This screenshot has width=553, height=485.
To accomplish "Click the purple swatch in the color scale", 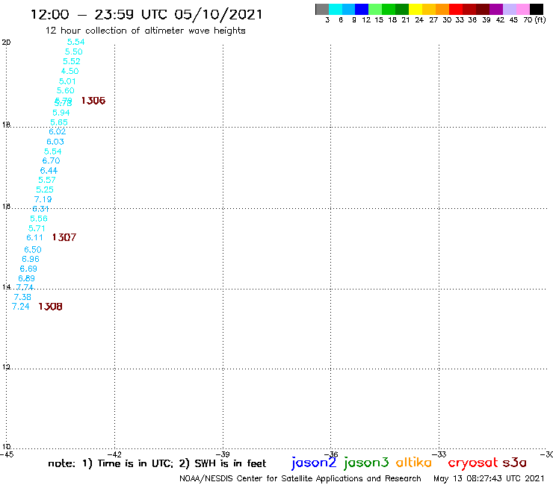I will (x=496, y=9).
